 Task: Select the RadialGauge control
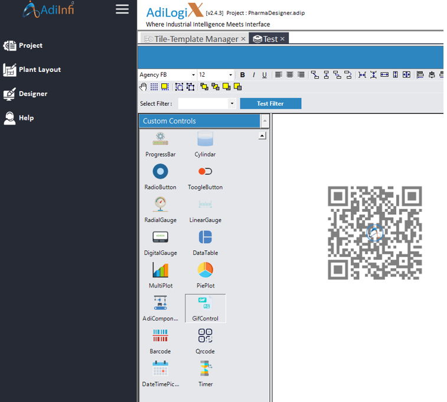pos(161,210)
